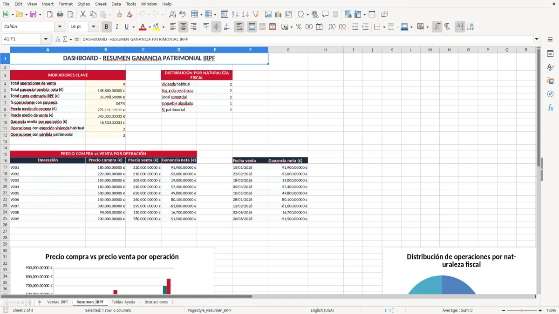
Task: Toggle Merge and Center Cells
Action: [x=252, y=27]
